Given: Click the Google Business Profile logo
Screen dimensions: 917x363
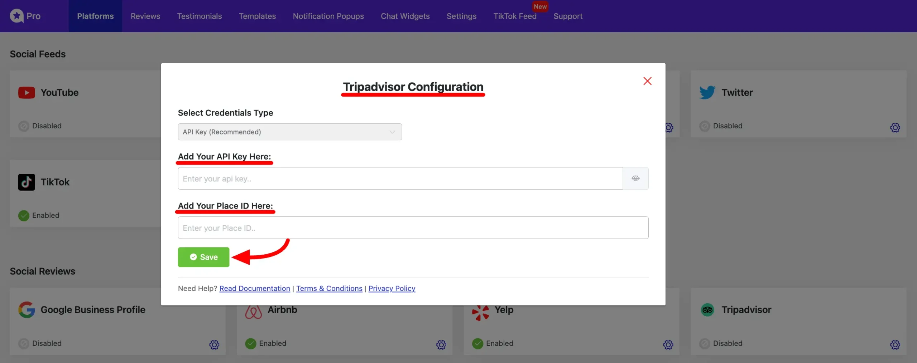Looking at the screenshot, I should (27, 310).
